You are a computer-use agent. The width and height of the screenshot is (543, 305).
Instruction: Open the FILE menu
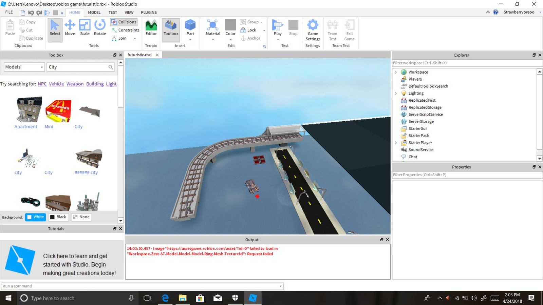pyautogui.click(x=9, y=12)
